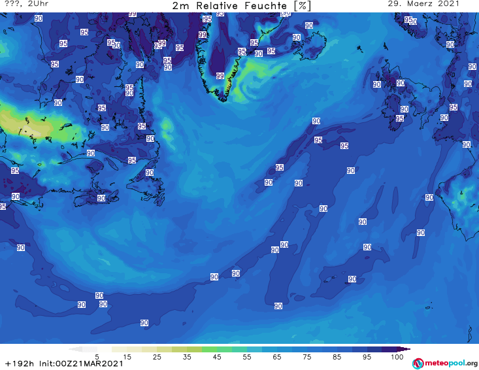This screenshot has width=479, height=370.
Task: Click the '35' label on the color scale
Action: coord(187,357)
